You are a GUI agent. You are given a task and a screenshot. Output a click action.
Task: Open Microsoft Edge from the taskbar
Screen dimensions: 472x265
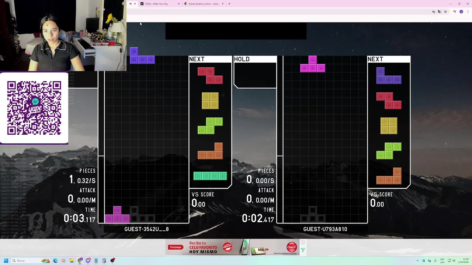[55, 261]
